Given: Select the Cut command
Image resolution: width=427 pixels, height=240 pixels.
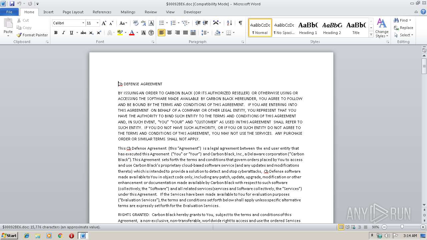Looking at the screenshot, I should (x=23, y=20).
